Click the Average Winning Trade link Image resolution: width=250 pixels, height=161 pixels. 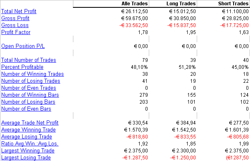tap(29, 130)
